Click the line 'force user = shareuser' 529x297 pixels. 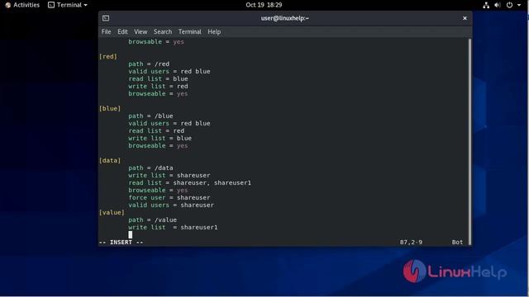pos(169,198)
